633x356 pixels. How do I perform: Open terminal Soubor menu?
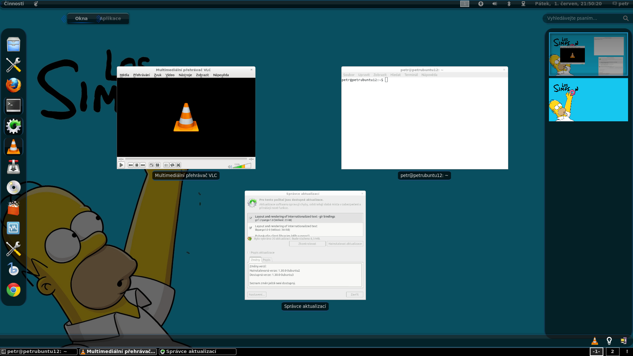pos(349,75)
